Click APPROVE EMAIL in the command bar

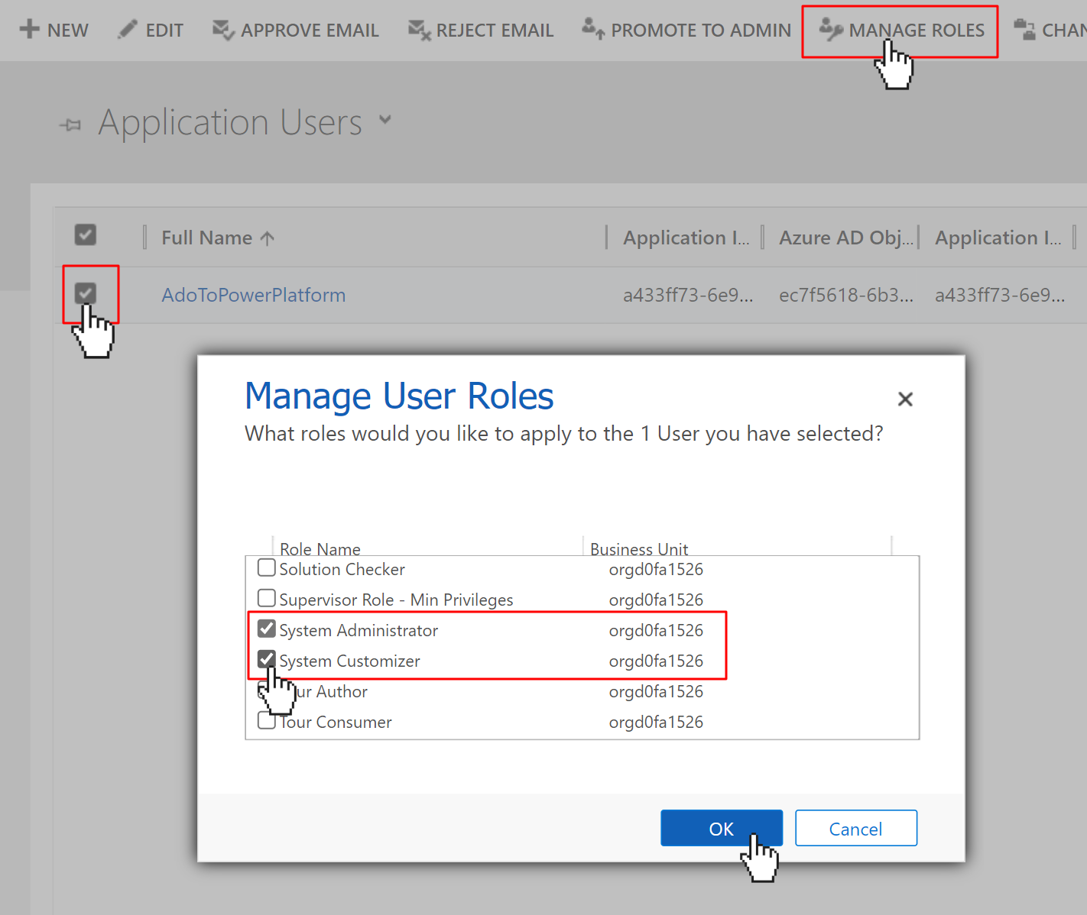tap(310, 31)
